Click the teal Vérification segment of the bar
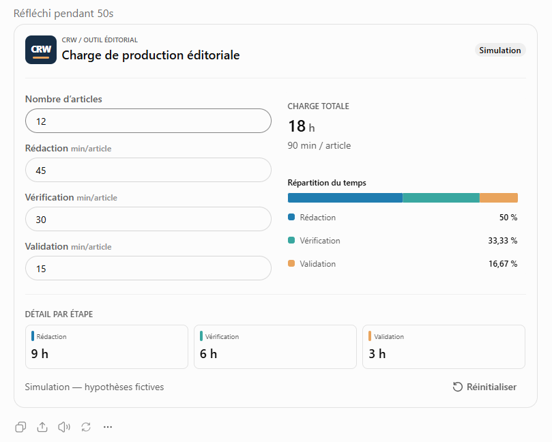The image size is (552, 442). pos(441,198)
